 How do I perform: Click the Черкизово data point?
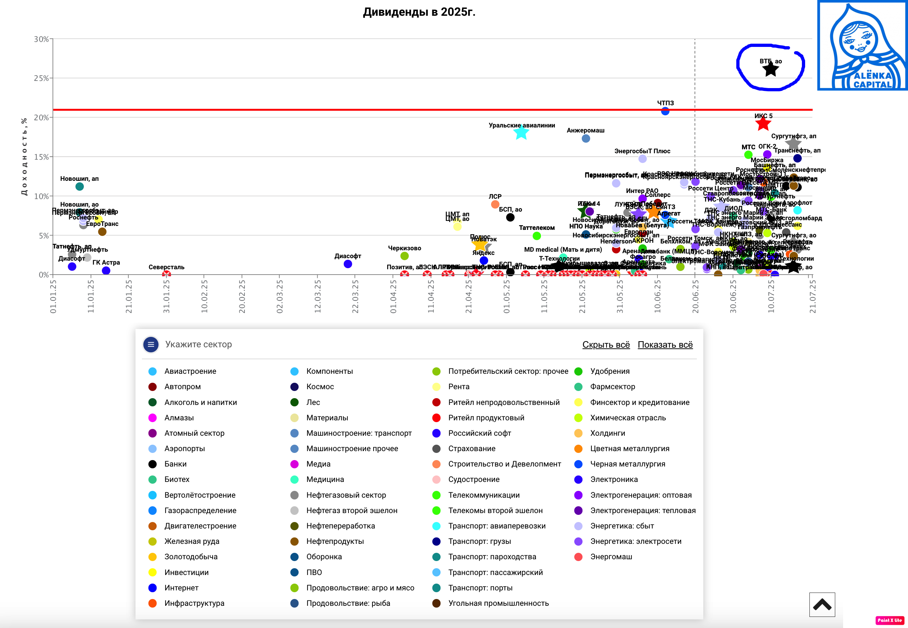[404, 256]
